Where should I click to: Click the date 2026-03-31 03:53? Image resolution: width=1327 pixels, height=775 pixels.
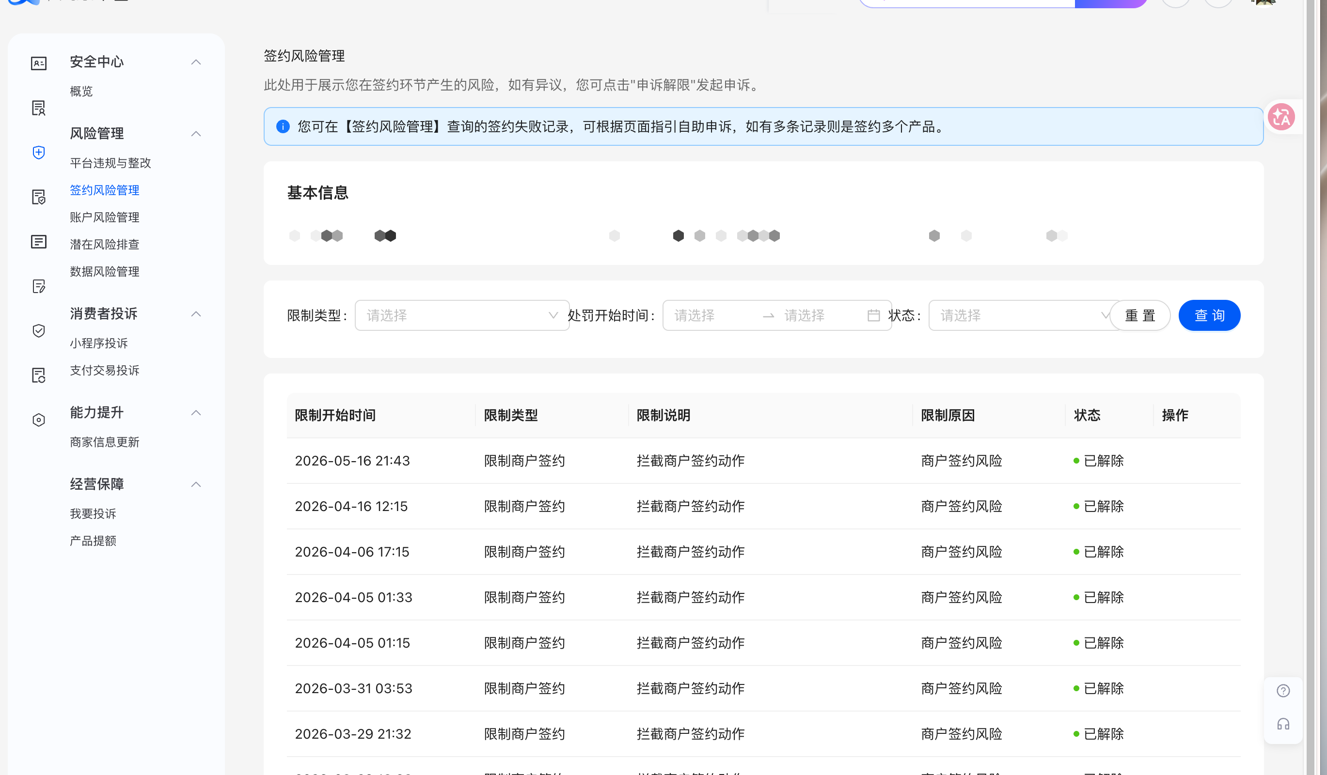(x=353, y=688)
